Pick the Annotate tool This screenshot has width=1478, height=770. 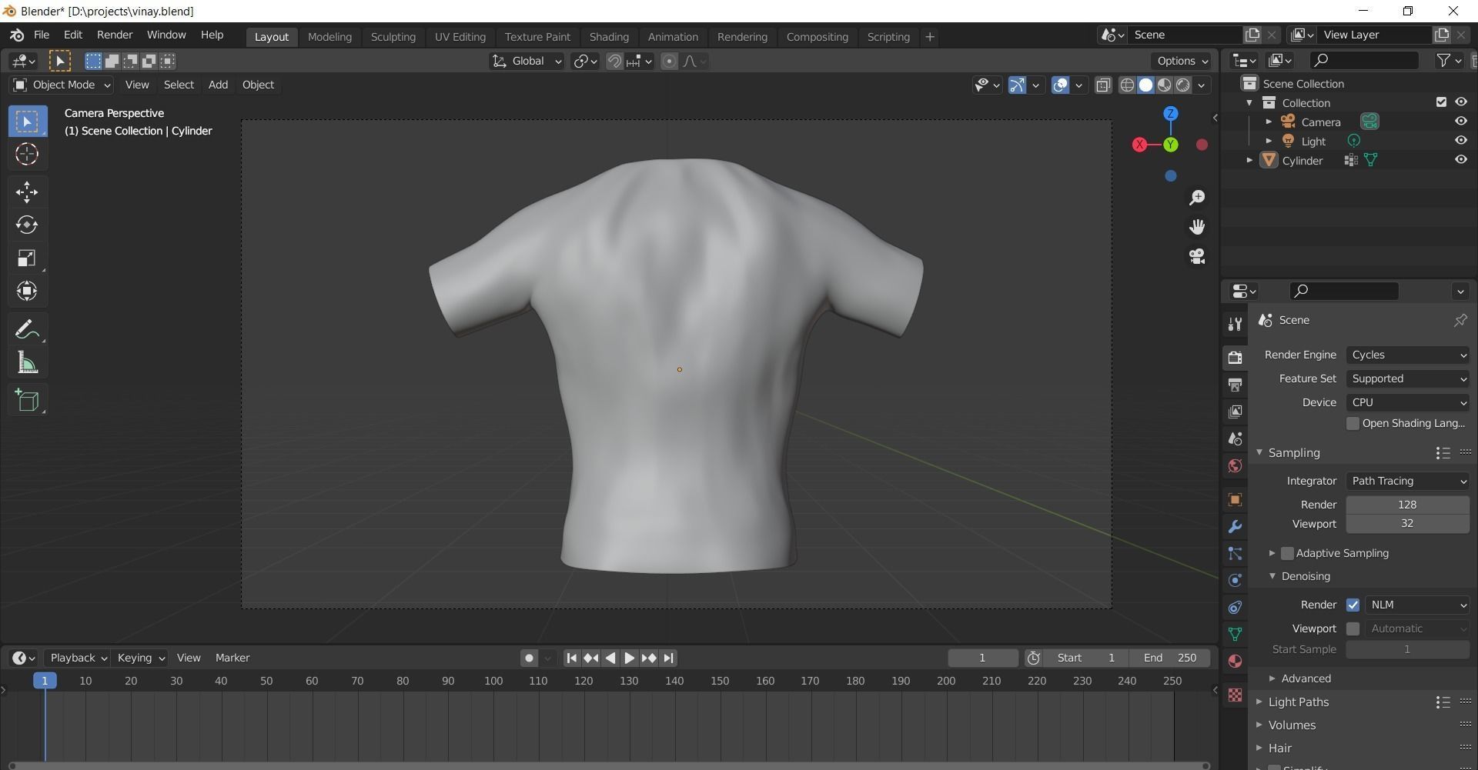pyautogui.click(x=28, y=330)
